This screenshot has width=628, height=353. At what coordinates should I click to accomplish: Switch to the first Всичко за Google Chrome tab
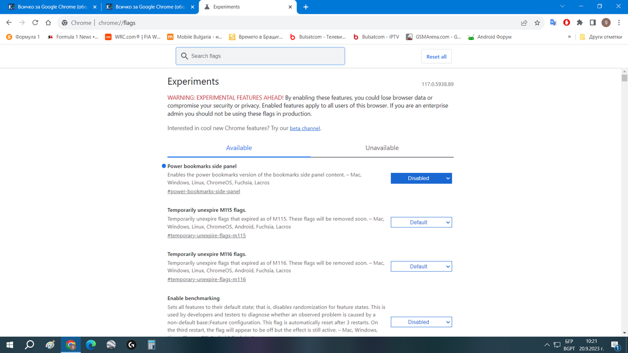tap(51, 7)
